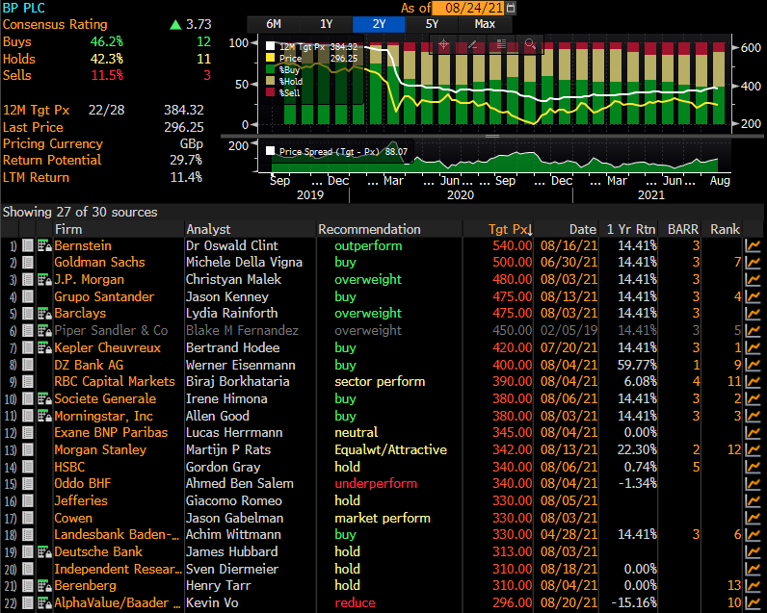
Task: Click the green %Buy legend swatch
Action: pos(271,69)
